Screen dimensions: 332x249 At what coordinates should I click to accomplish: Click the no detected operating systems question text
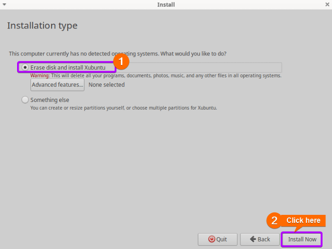click(x=118, y=54)
